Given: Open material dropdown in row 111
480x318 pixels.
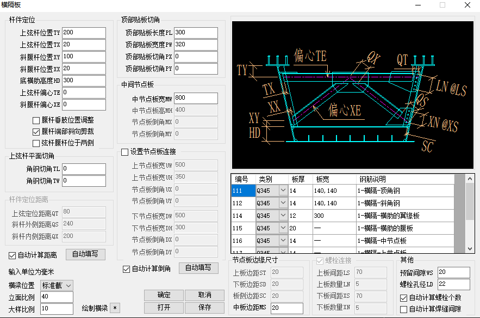Looking at the screenshot, I should pos(283,191).
